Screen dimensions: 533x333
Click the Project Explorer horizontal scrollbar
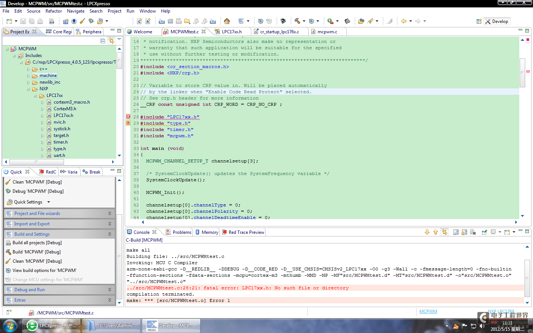(37, 162)
